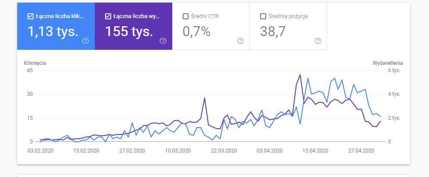429x177 pixels.
Task: Click the 1,13 tys. clicks value
Action: click(53, 31)
